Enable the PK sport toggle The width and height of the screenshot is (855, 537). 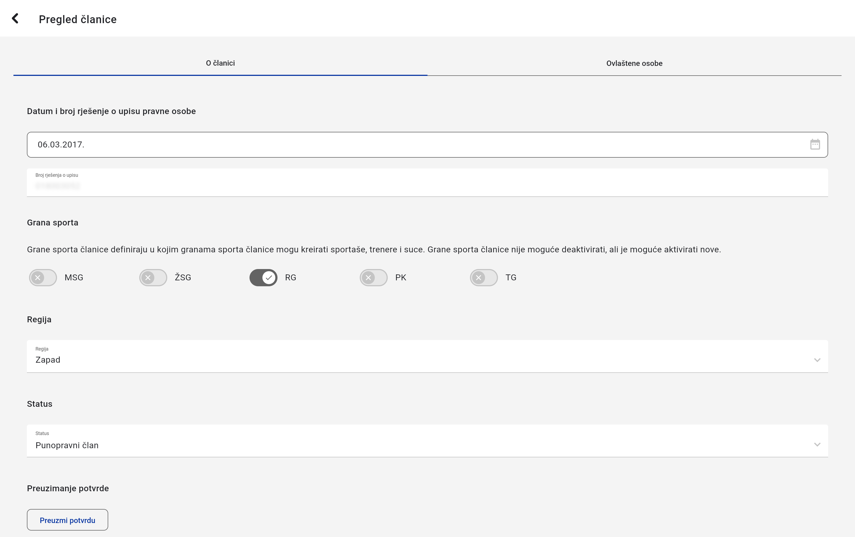pos(373,277)
